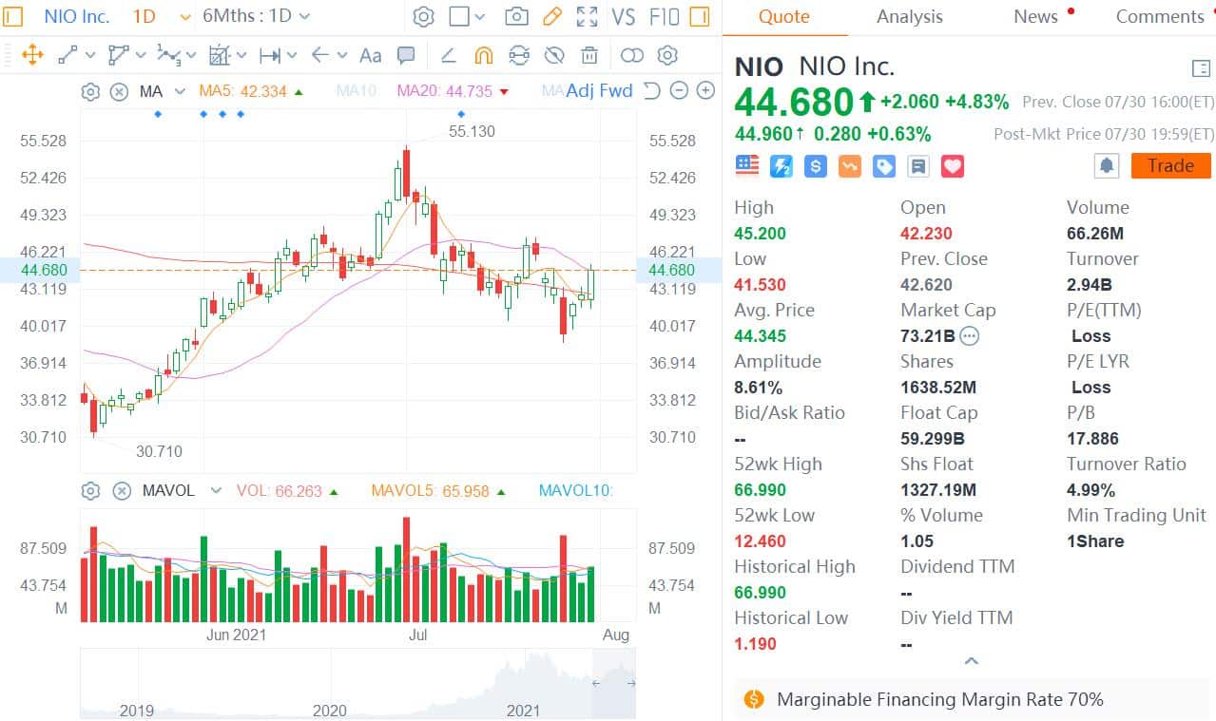Viewport: 1216px width, 721px height.
Task: Open the comment bubble annotation tool
Action: pyautogui.click(x=406, y=55)
